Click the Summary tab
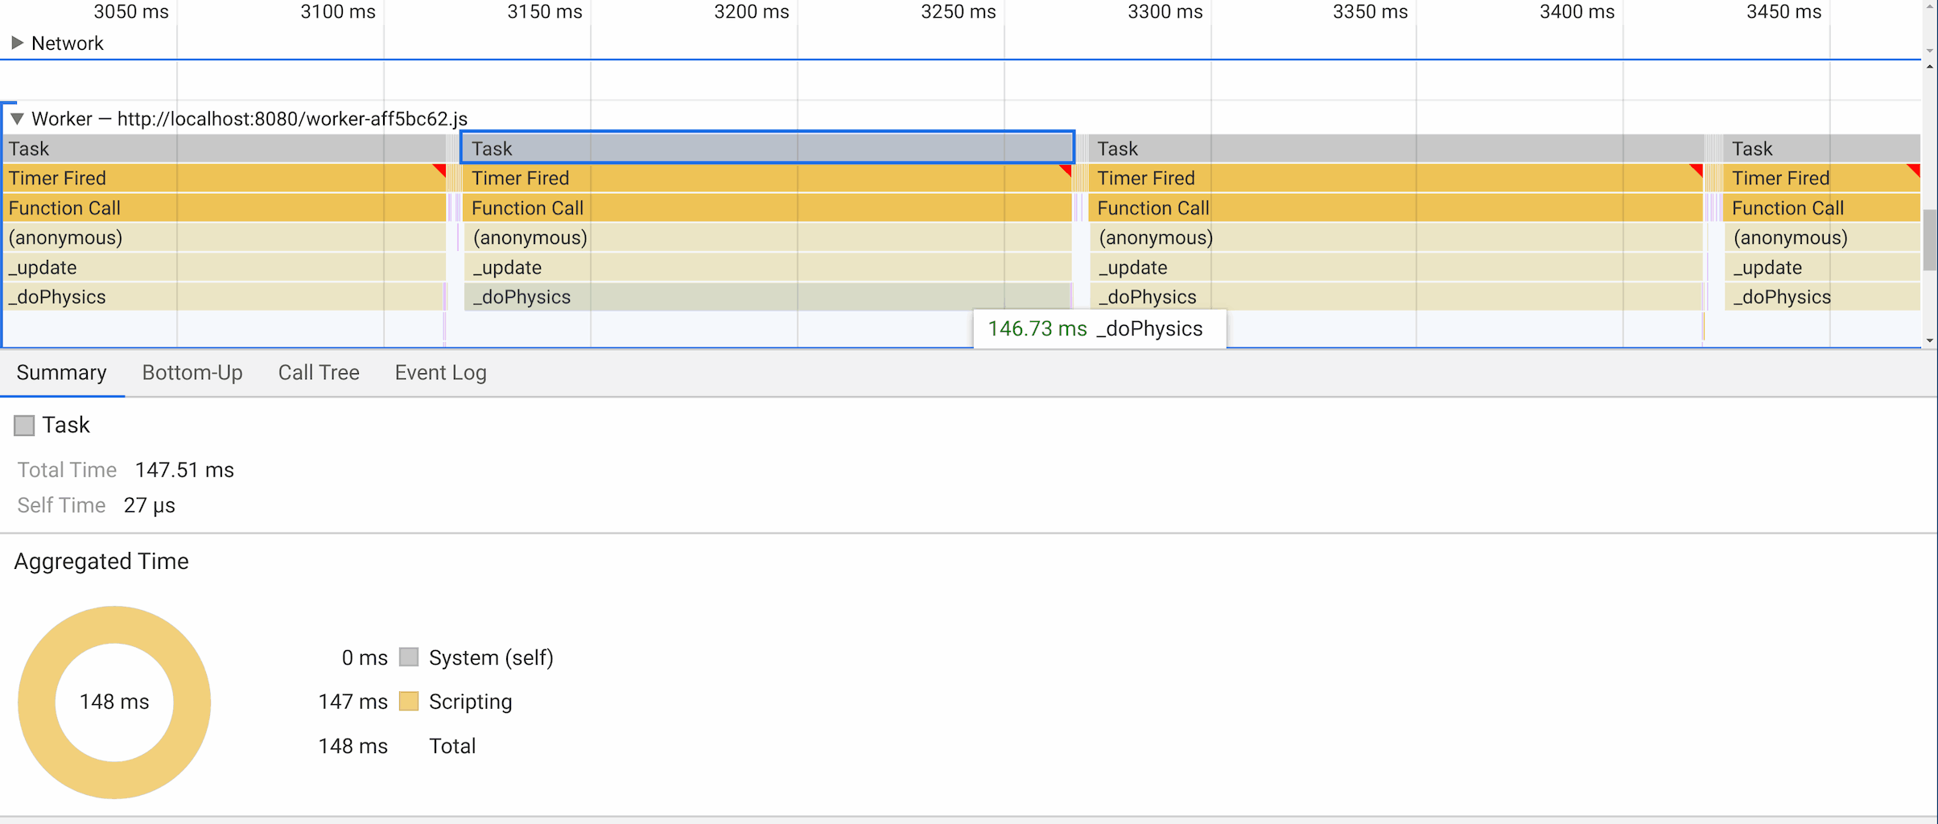 point(61,373)
